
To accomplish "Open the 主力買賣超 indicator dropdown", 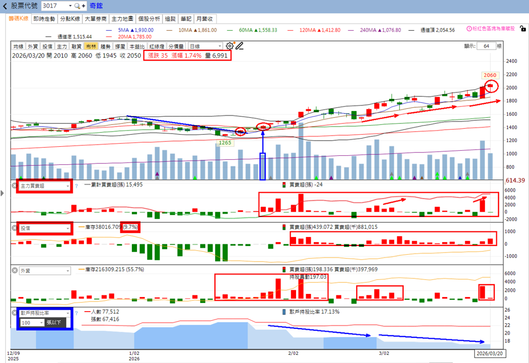I will click(44, 186).
